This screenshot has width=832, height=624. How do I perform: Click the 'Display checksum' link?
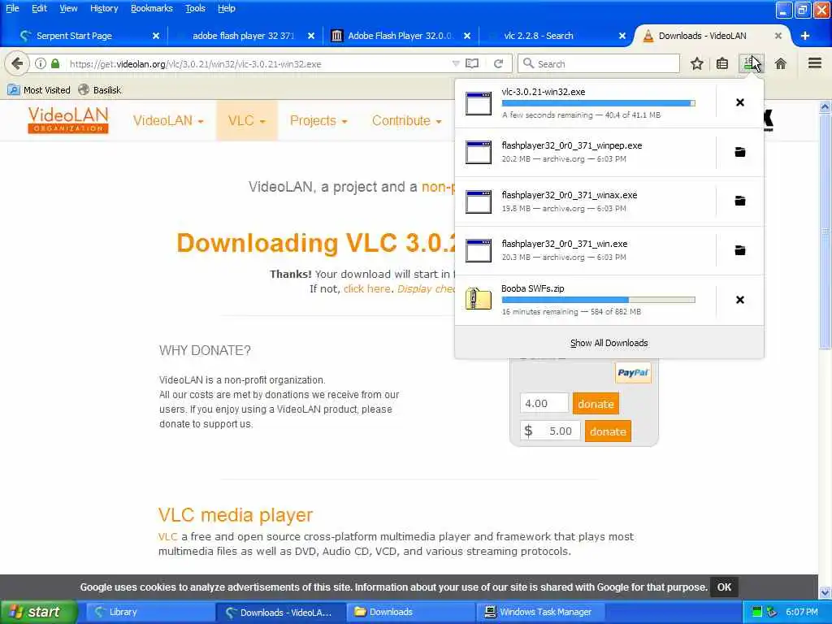(x=426, y=288)
